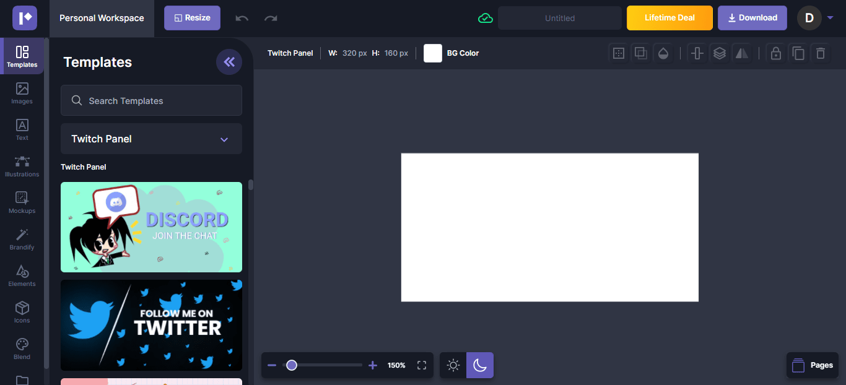846x385 pixels.
Task: Flip the canvas using mirror icon
Action: pos(741,53)
